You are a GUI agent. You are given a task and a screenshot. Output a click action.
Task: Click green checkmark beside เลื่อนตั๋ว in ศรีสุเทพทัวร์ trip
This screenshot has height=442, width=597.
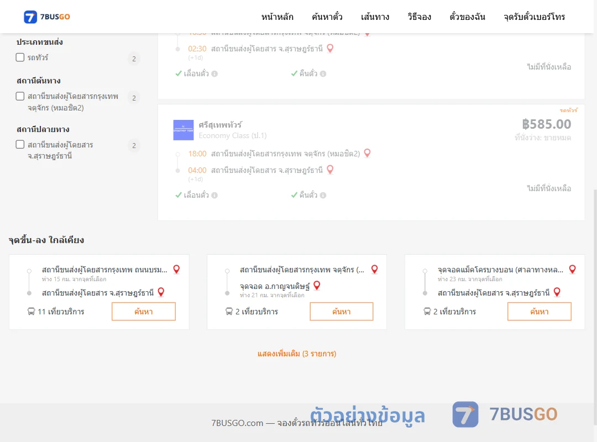(178, 195)
